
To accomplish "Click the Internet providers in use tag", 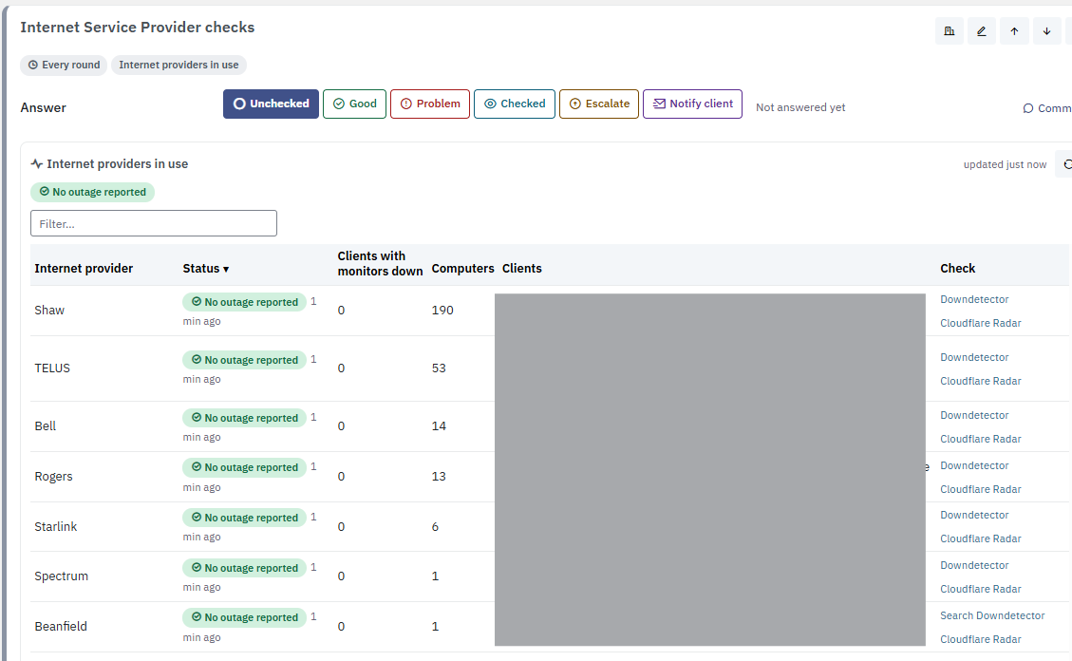I will pyautogui.click(x=179, y=65).
